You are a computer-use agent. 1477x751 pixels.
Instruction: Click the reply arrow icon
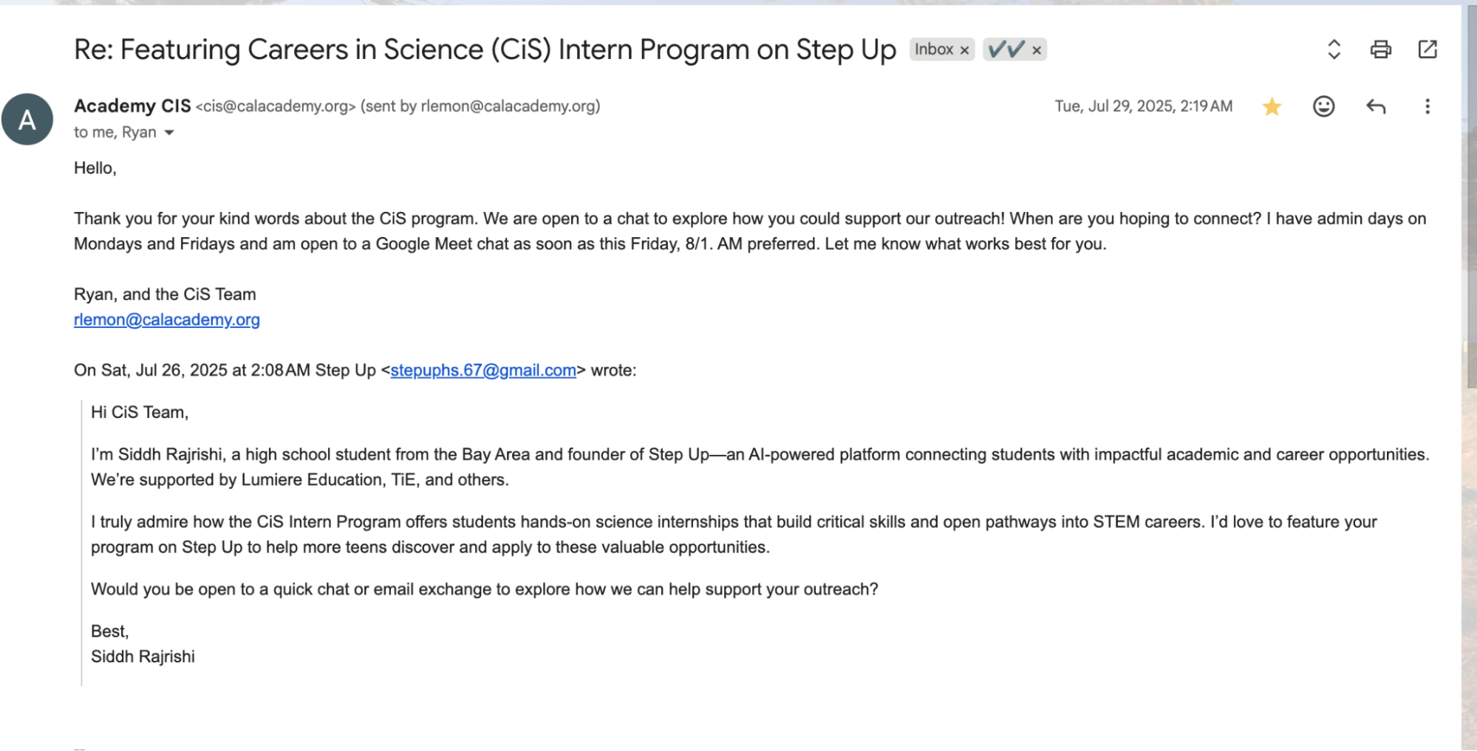point(1375,106)
